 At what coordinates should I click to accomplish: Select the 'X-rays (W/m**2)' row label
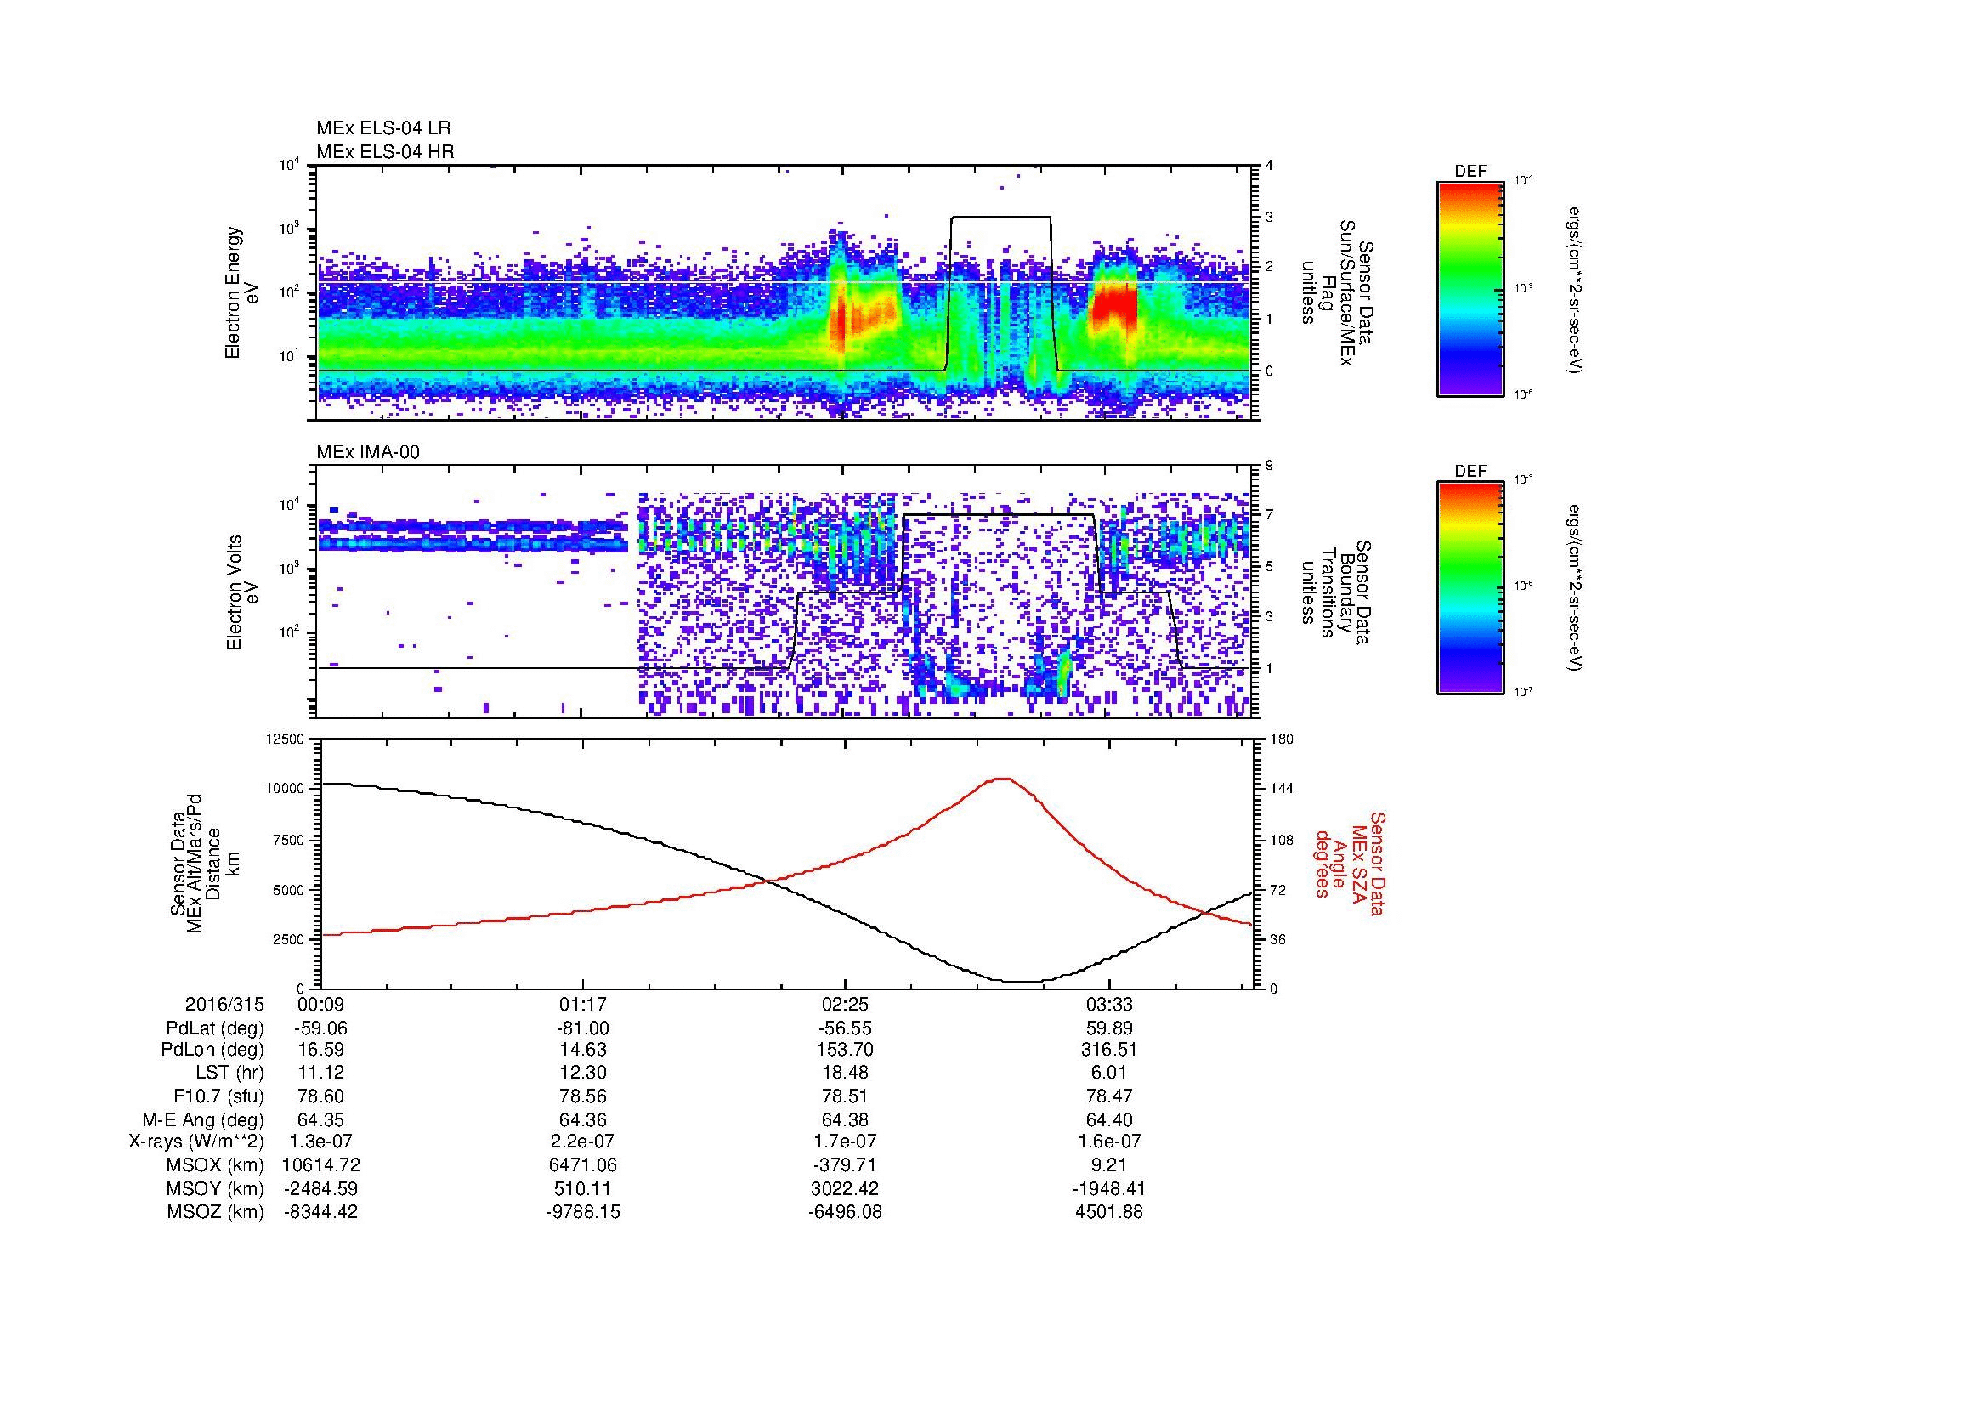196,1142
